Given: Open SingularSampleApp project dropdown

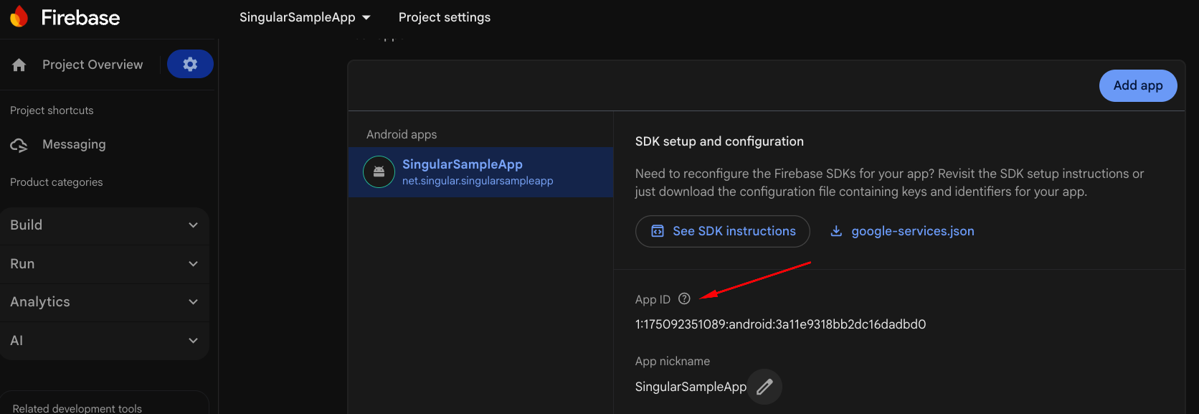Looking at the screenshot, I should click(305, 17).
